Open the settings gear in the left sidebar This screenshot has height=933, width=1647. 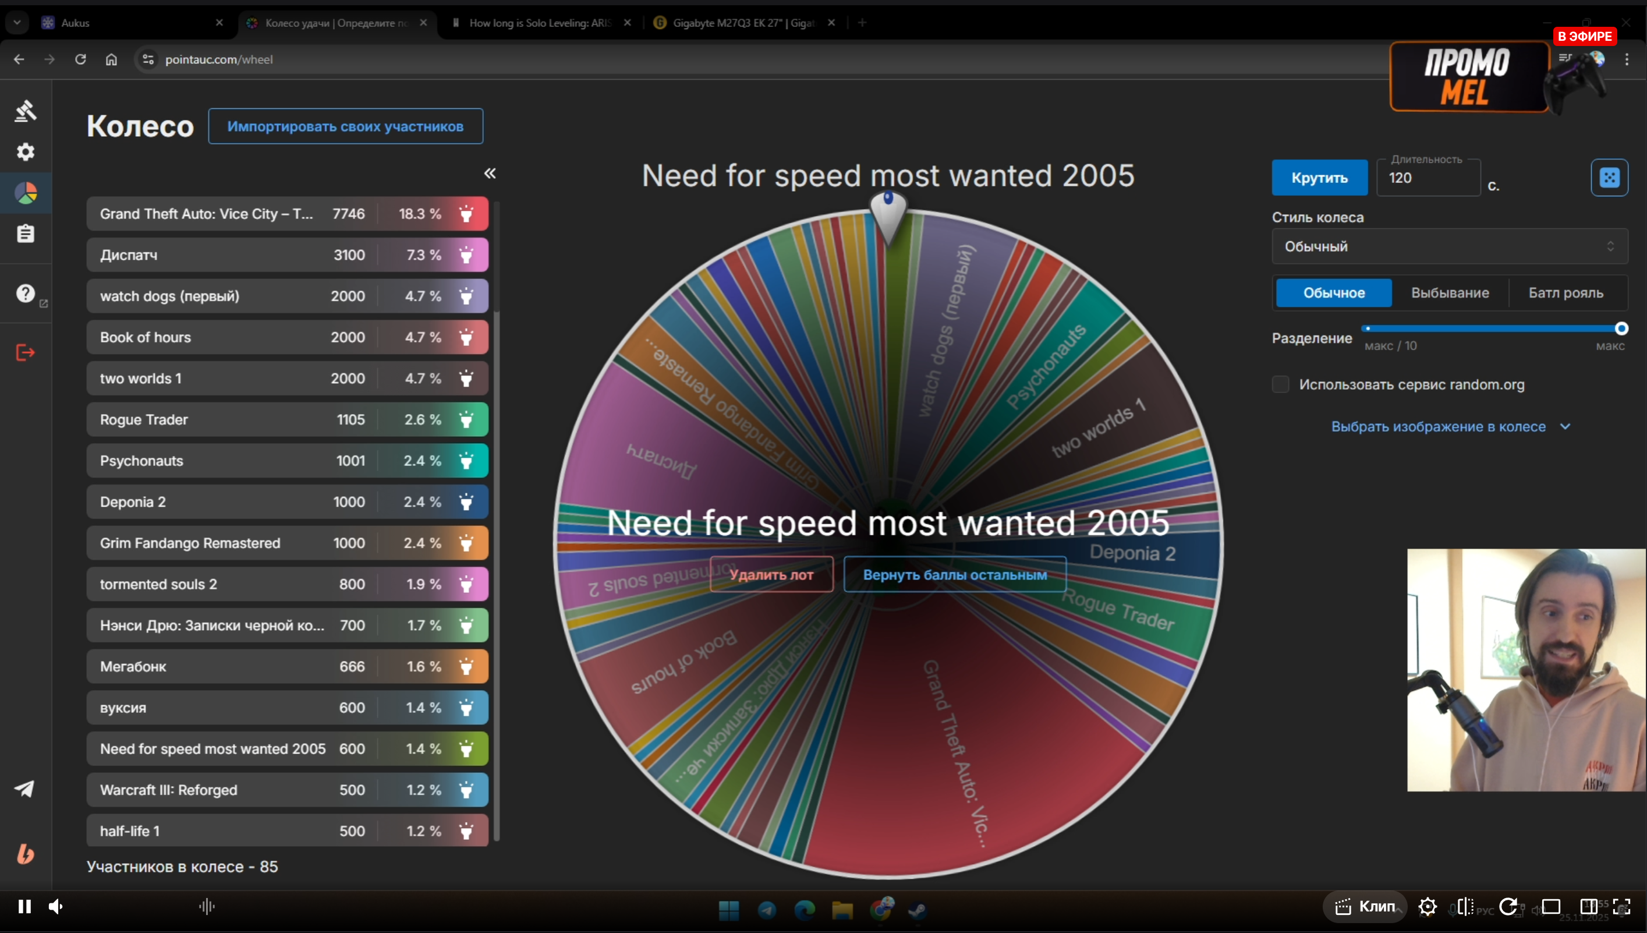pos(26,152)
